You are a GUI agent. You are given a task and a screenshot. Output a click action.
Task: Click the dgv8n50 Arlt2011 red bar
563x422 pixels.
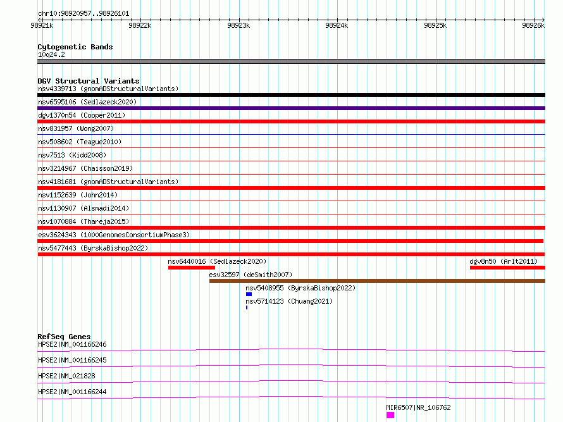click(x=507, y=268)
